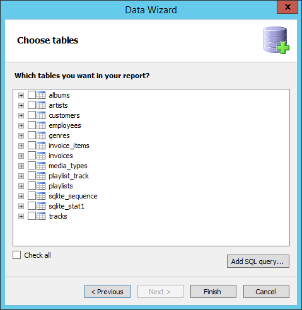Select the media_types table checkbox

click(x=32, y=166)
